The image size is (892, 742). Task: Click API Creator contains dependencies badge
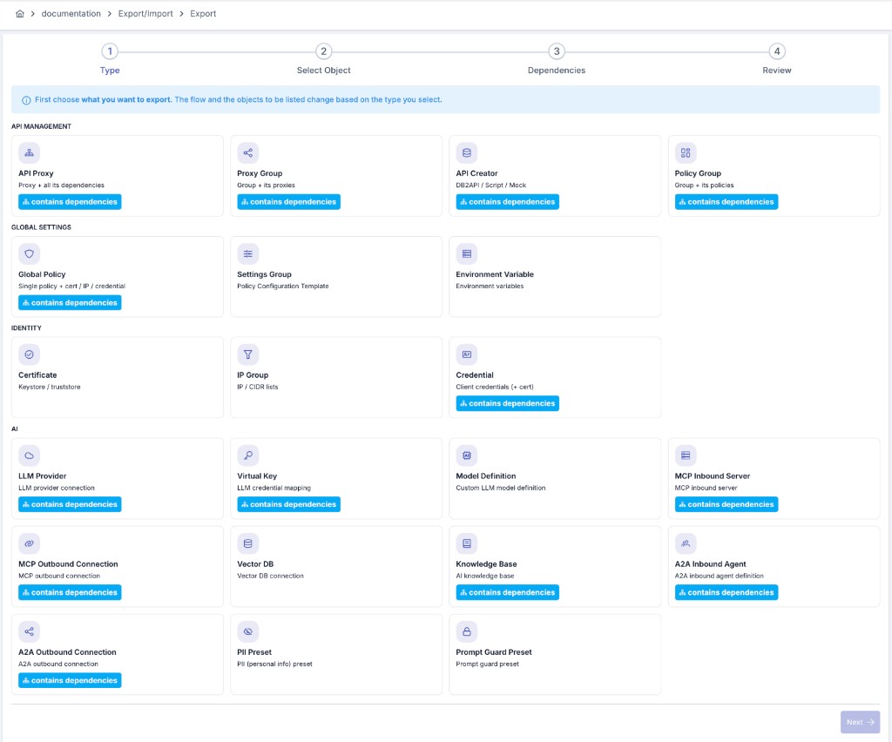[508, 202]
